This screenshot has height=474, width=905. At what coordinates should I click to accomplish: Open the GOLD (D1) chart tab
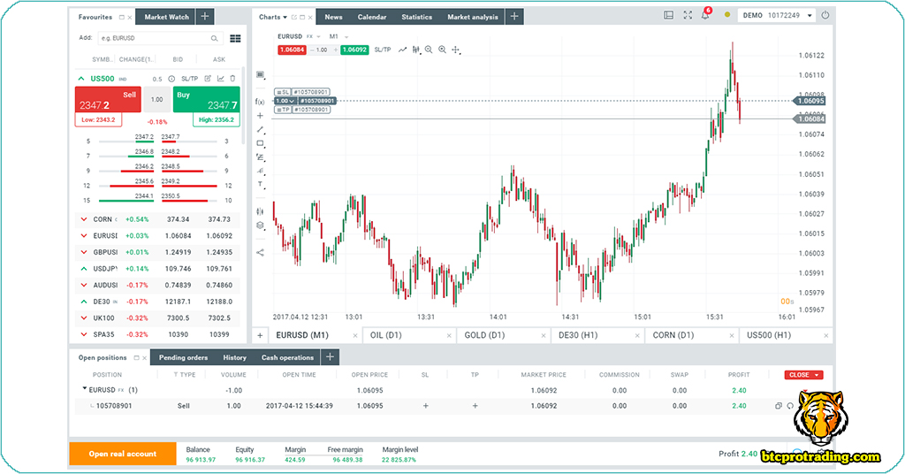tap(484, 335)
